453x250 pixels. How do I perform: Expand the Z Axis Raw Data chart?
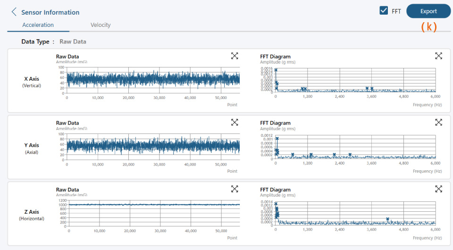click(x=235, y=189)
